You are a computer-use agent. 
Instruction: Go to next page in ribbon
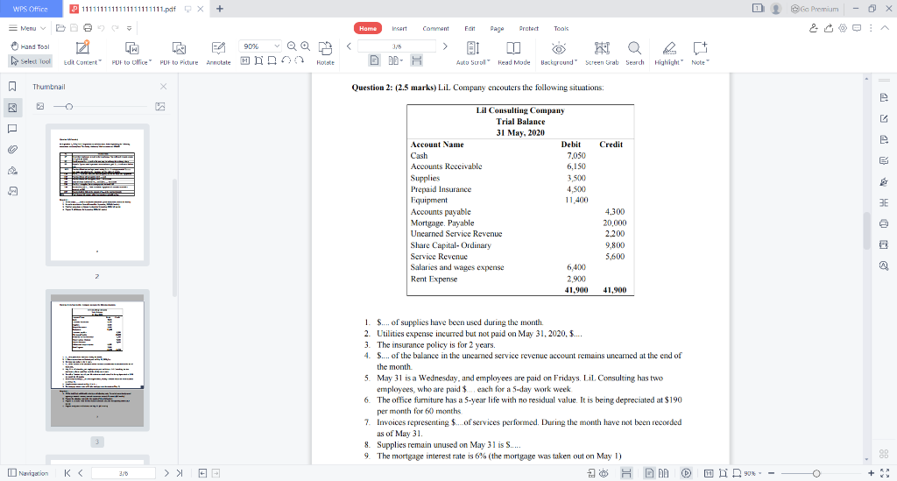tap(445, 46)
